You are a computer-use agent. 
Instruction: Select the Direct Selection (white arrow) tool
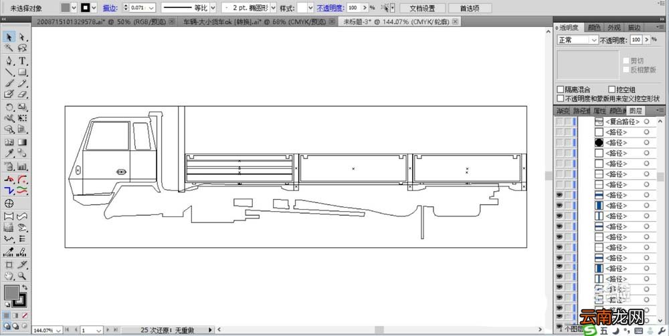click(22, 37)
